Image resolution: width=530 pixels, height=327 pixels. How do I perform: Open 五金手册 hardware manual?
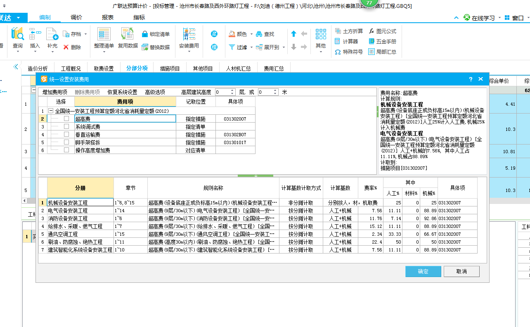(382, 41)
